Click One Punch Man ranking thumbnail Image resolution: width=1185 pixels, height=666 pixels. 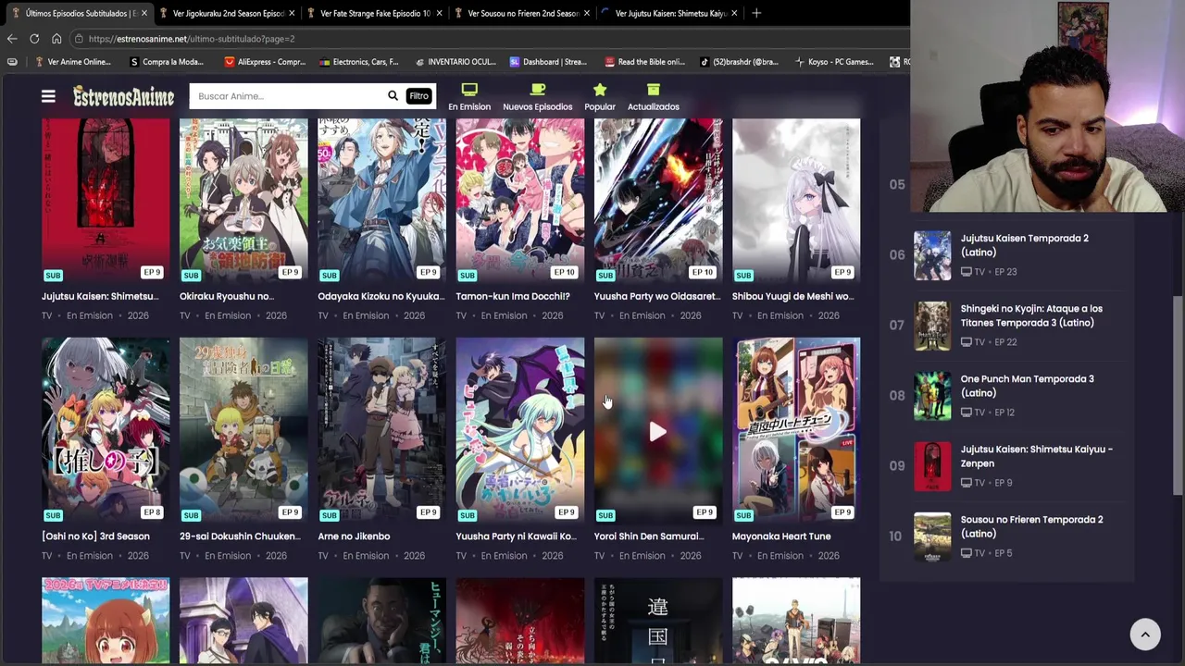[932, 396]
